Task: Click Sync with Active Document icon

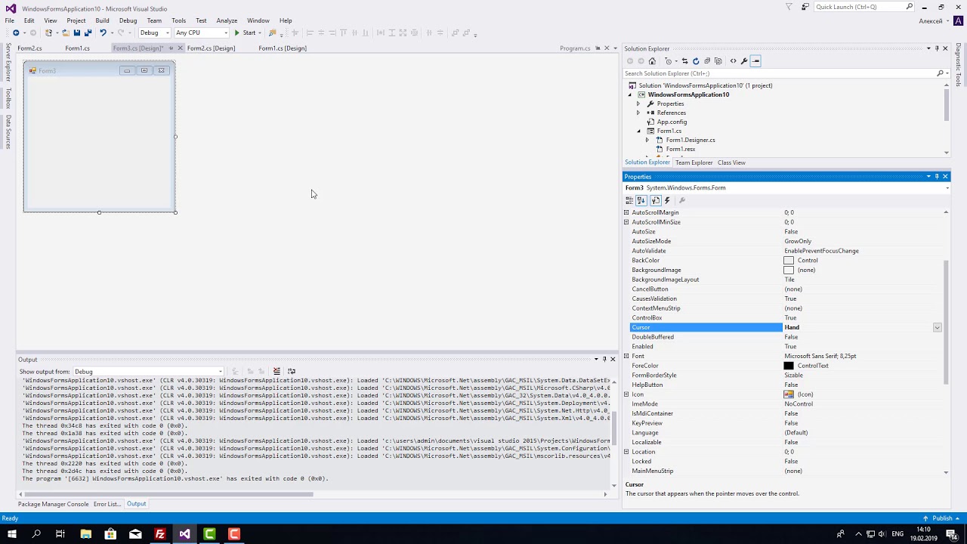Action: pyautogui.click(x=684, y=61)
